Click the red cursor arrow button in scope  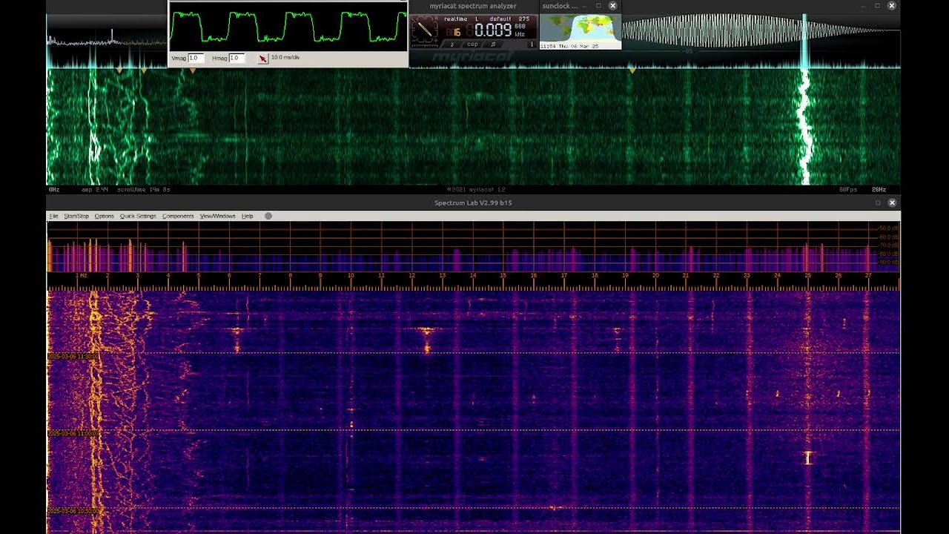[x=262, y=59]
